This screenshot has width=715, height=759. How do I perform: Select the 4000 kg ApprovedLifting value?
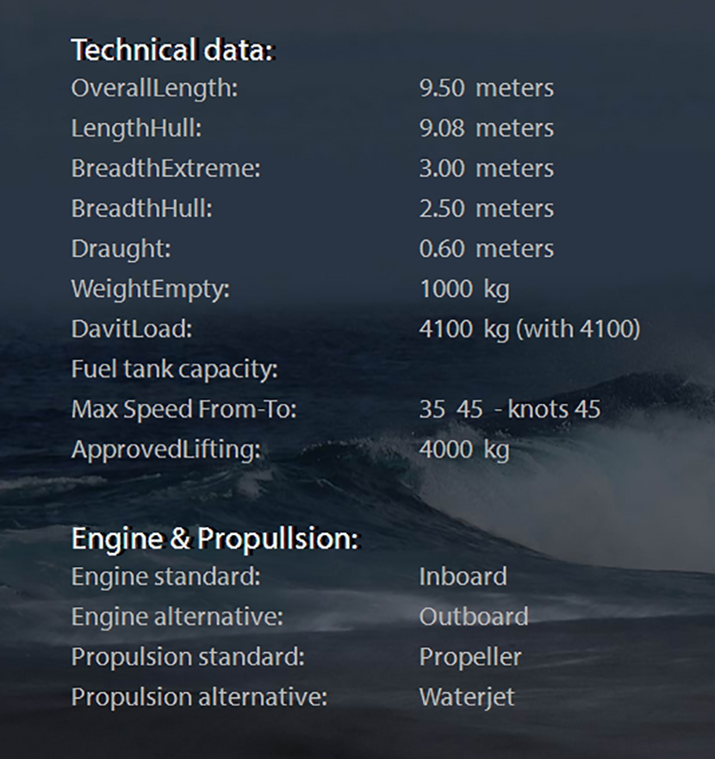(x=464, y=450)
